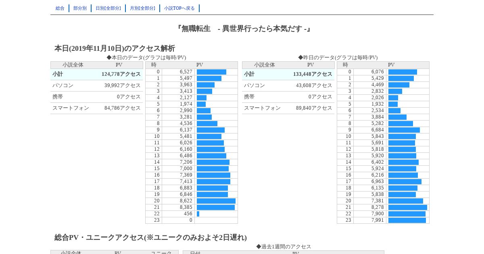Viewport: 484px width, 254px height.
Task: Click today's hour 20 PV bar
Action: click(x=216, y=201)
